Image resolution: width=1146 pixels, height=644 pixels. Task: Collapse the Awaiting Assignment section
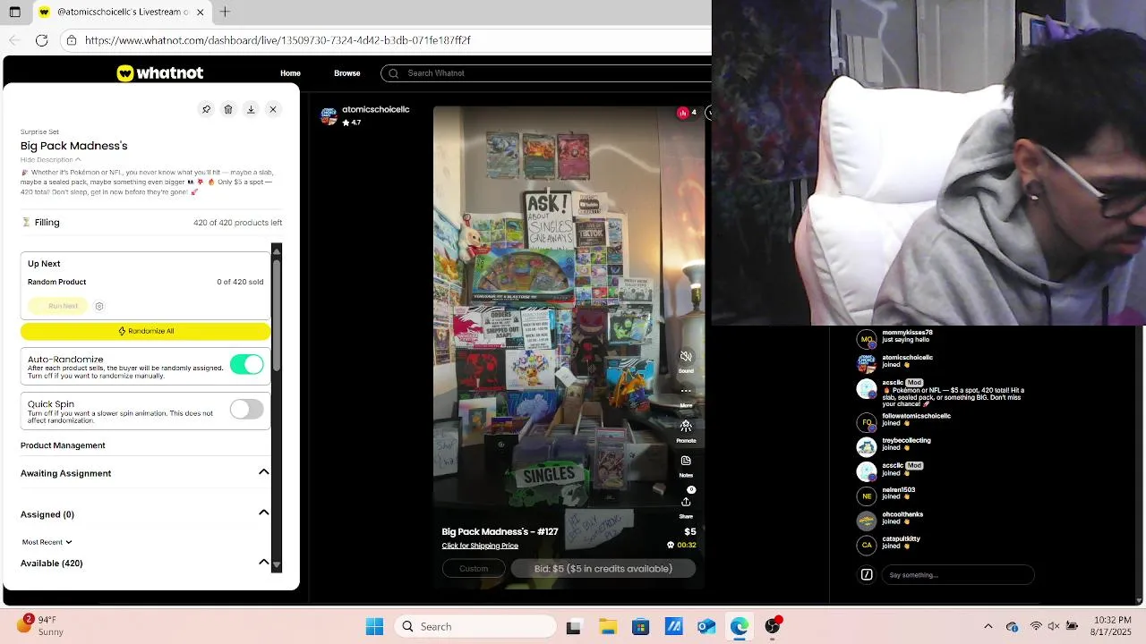coord(264,472)
